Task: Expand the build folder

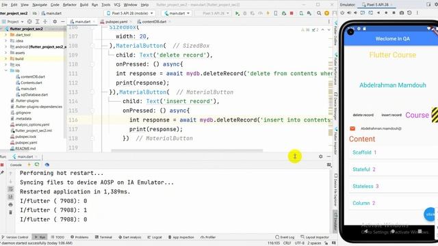Action: [x=5, y=59]
